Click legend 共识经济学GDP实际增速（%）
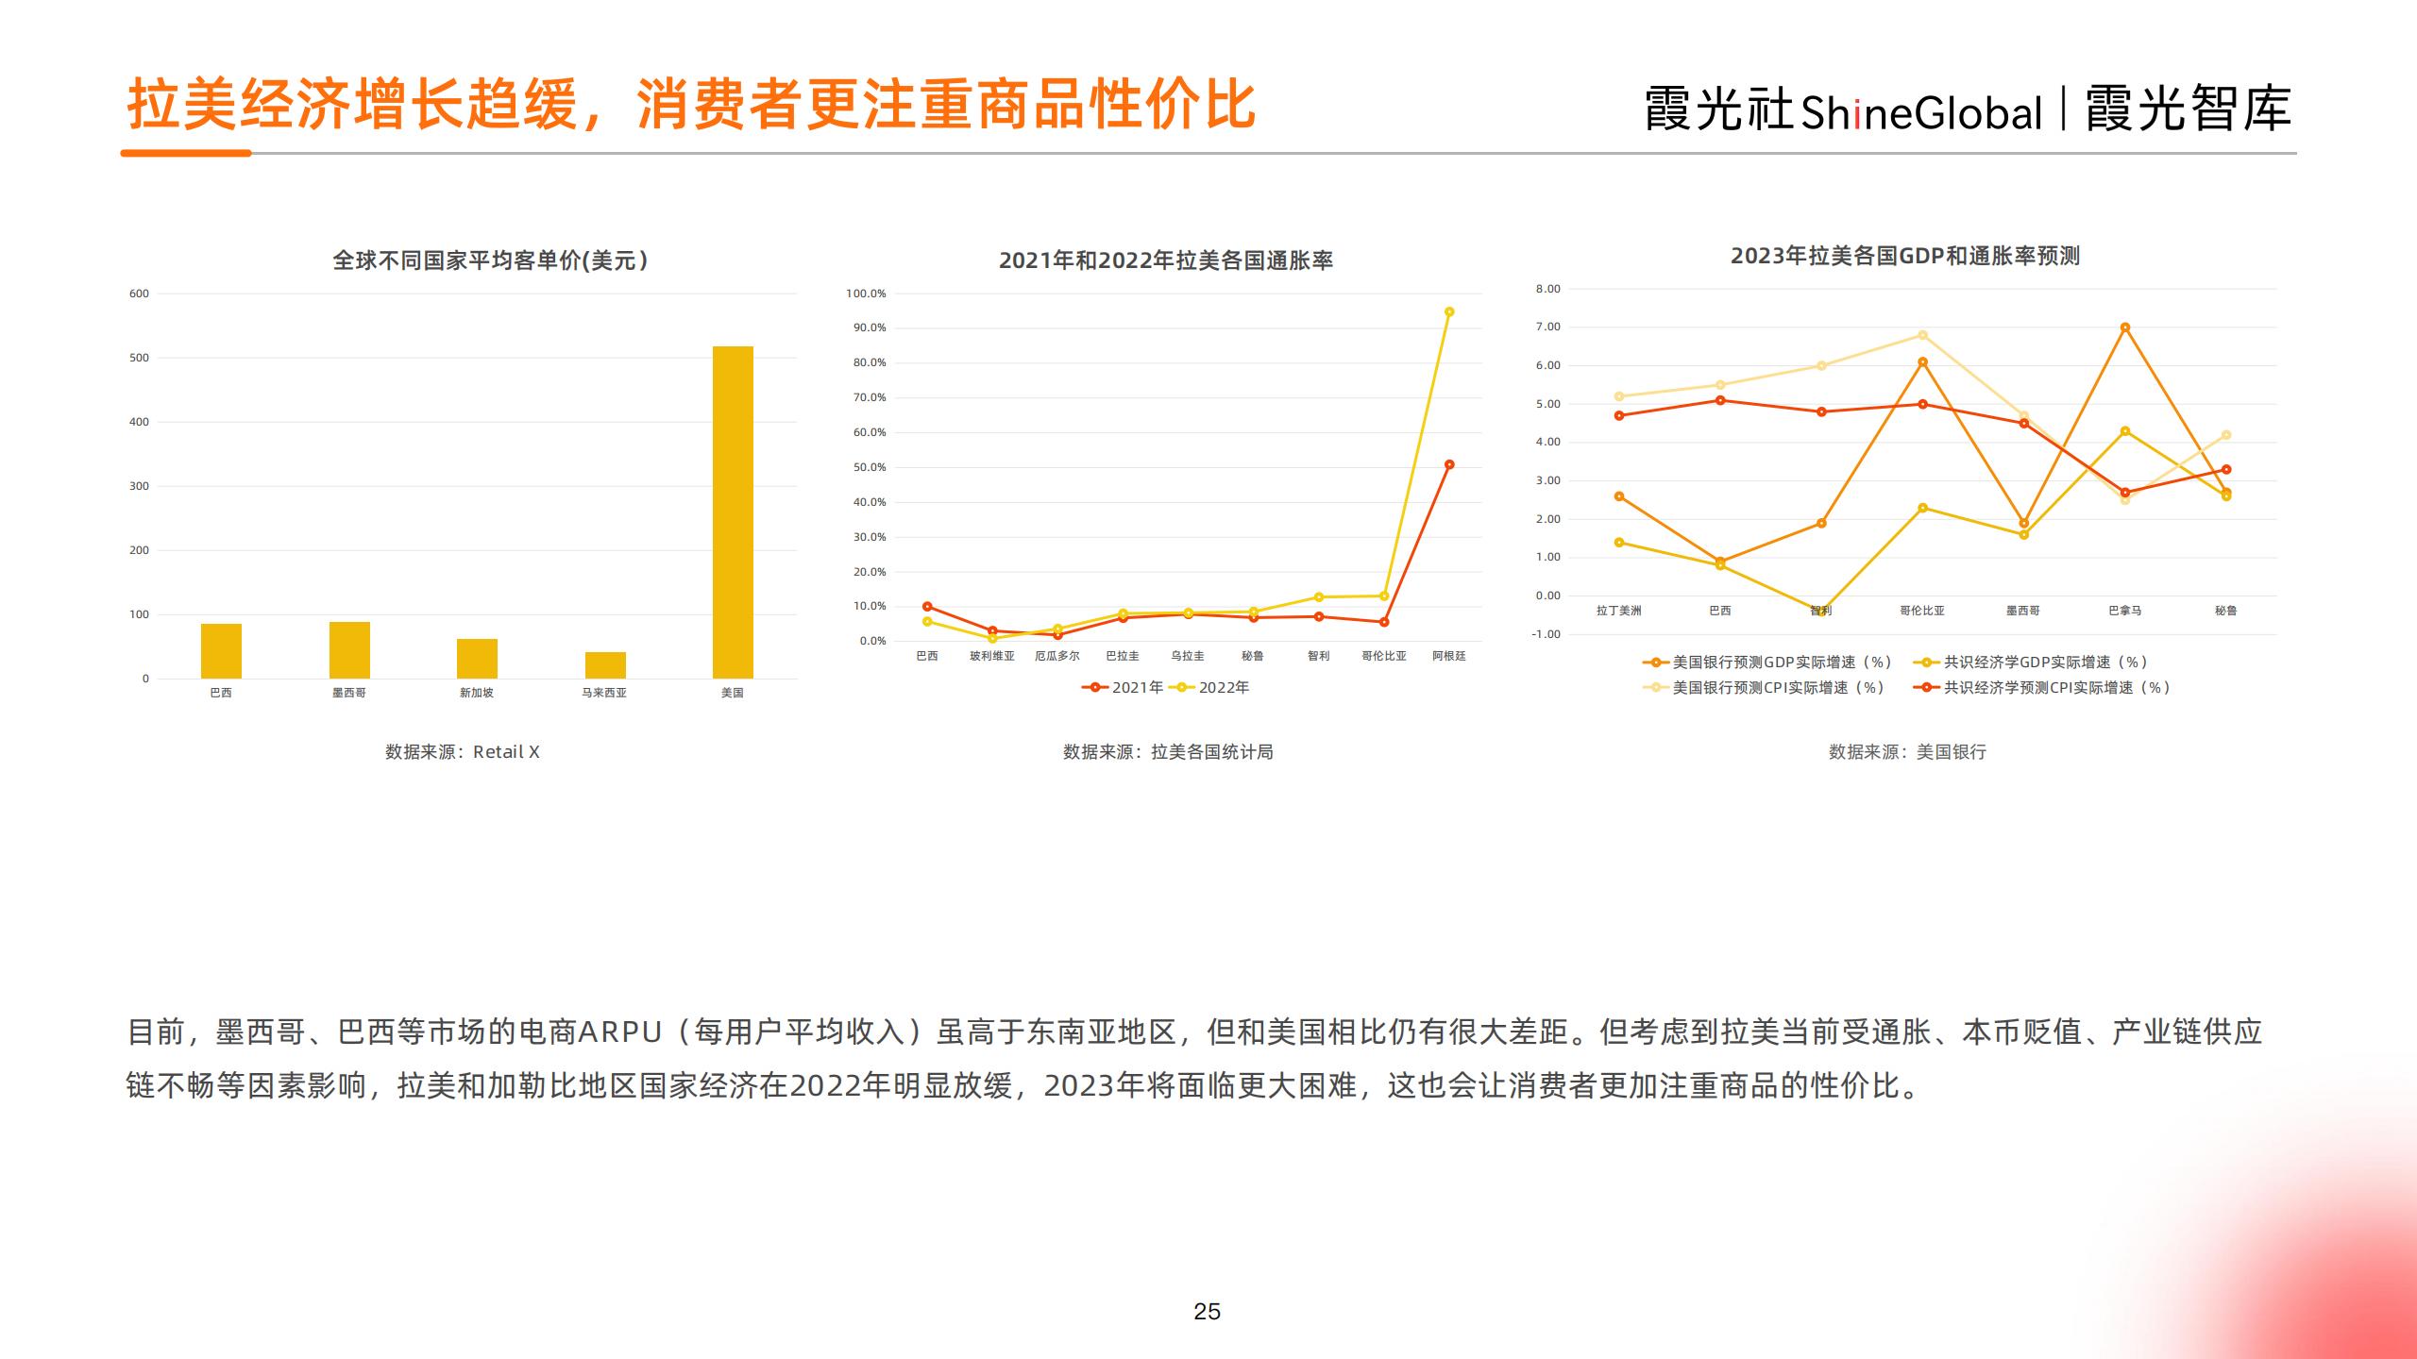The image size is (2417, 1359). pos(2031,663)
